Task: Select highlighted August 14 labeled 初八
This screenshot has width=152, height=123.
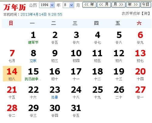Action: click(x=12, y=74)
